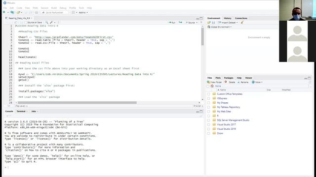Click the load workspace icon in Environment pane
The height and width of the screenshot is (177, 316).
click(x=209, y=23)
